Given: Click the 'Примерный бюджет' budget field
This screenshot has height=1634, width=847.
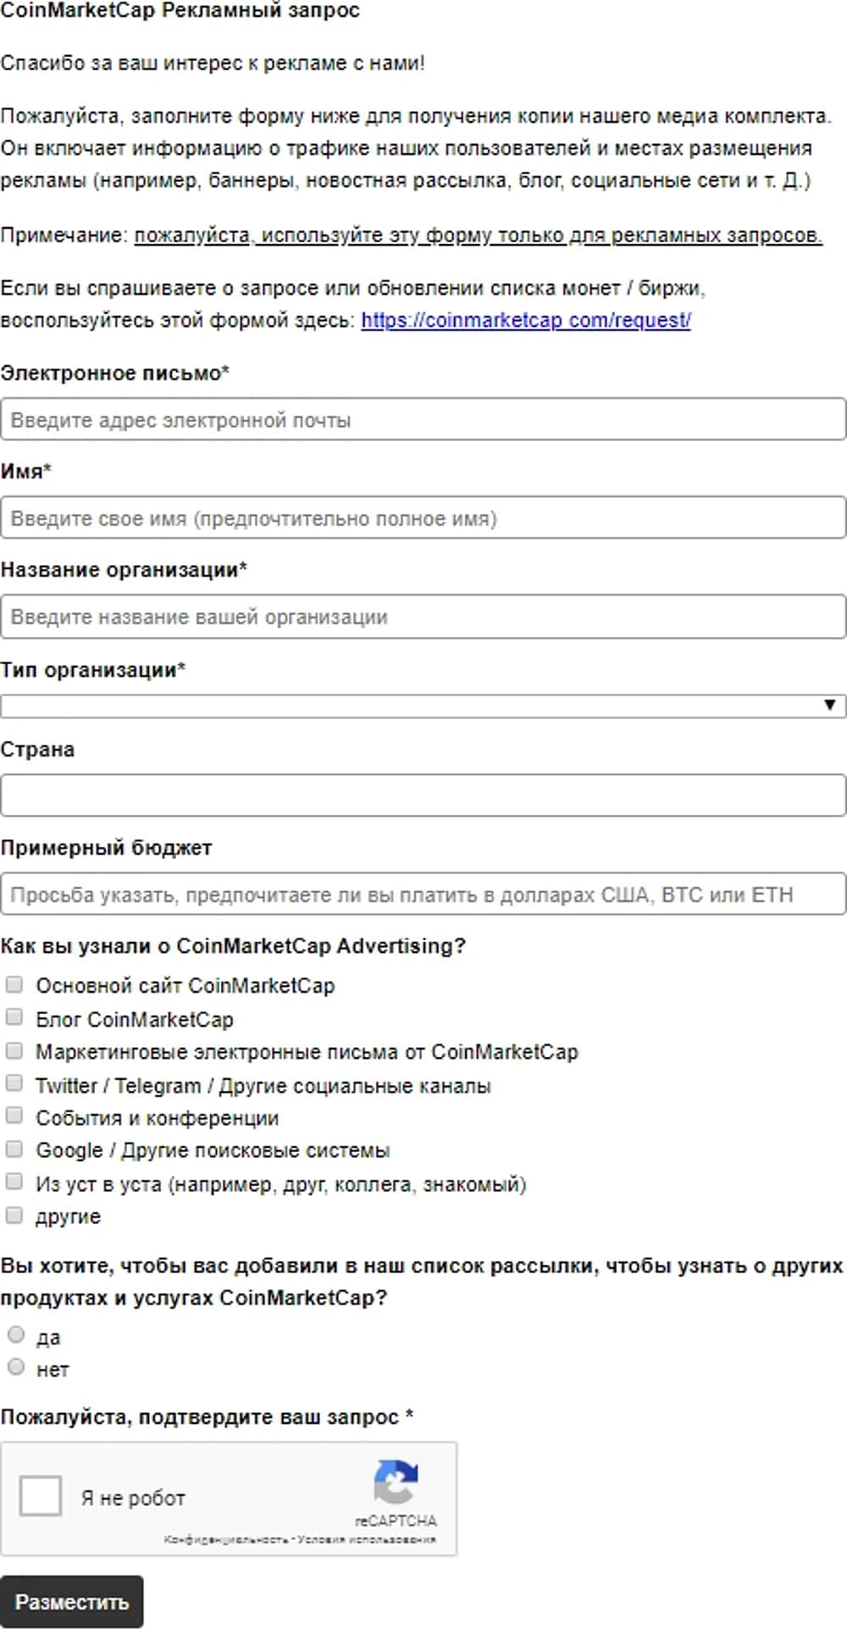Looking at the screenshot, I should click(423, 895).
